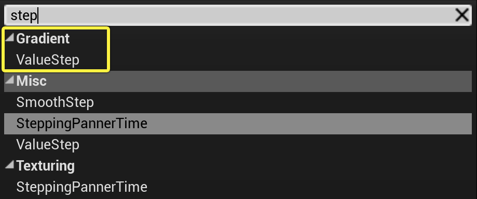The height and width of the screenshot is (199, 477).
Task: Collapse the Gradient category triangle
Action: pos(10,38)
